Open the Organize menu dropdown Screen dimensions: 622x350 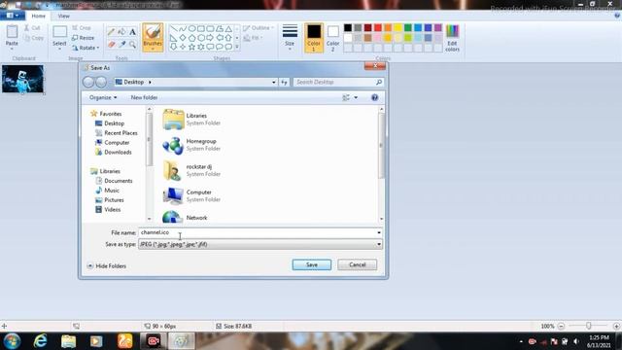point(103,97)
